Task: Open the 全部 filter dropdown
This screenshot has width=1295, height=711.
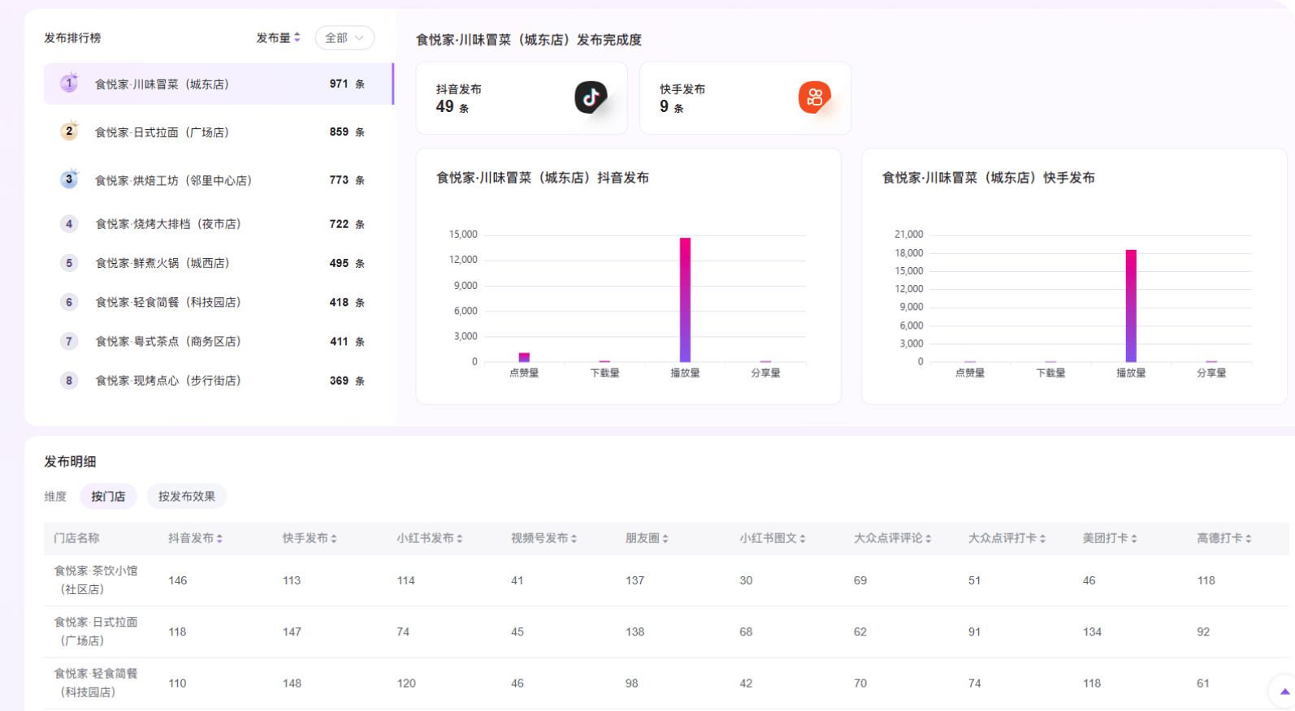Action: pos(344,38)
